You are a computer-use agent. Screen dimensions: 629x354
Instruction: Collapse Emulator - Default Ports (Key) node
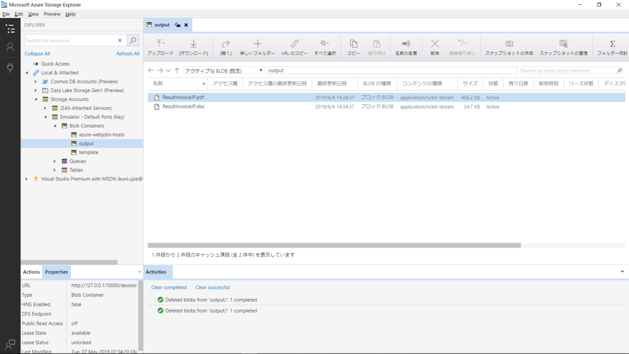point(45,117)
